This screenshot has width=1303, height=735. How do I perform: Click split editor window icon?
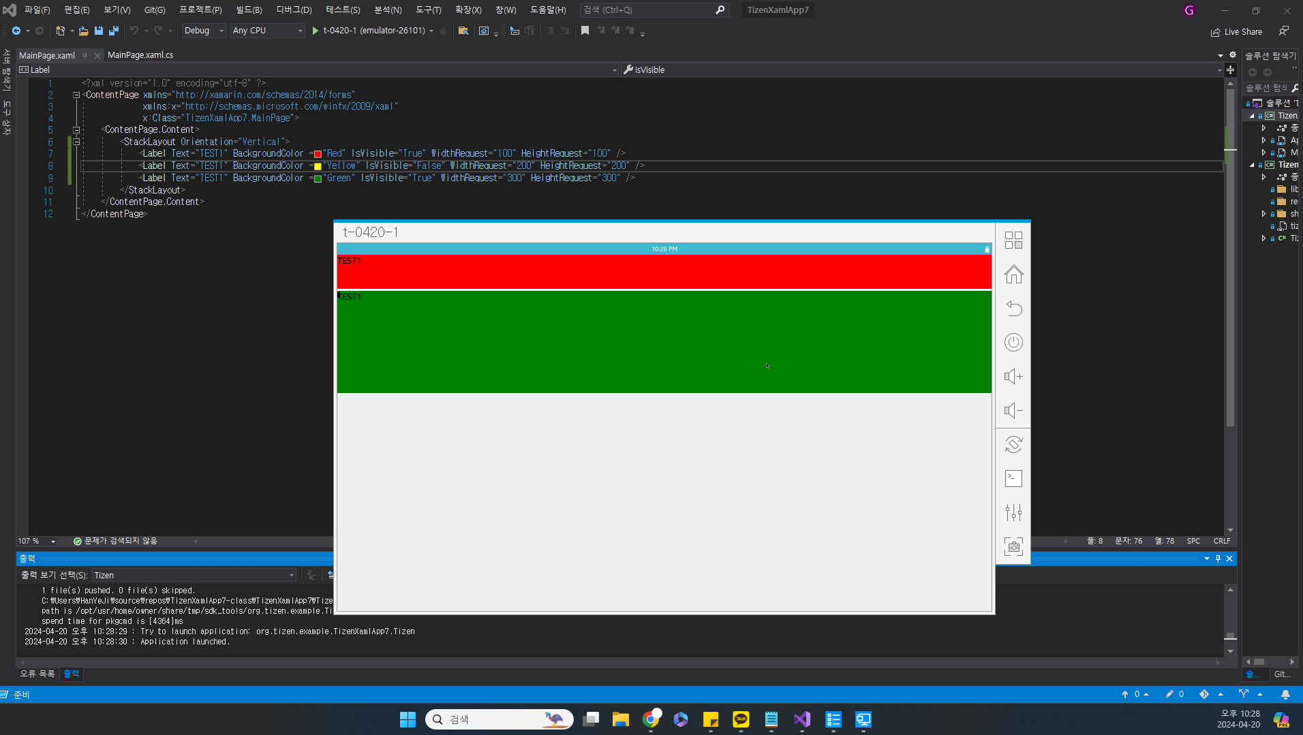tap(1230, 69)
